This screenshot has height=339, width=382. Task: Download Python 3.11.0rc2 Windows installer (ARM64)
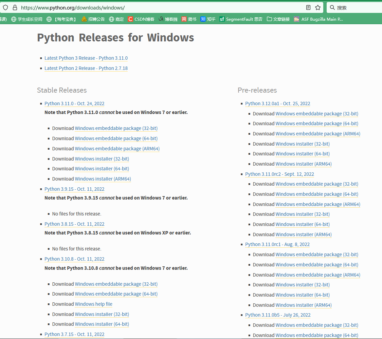click(303, 234)
